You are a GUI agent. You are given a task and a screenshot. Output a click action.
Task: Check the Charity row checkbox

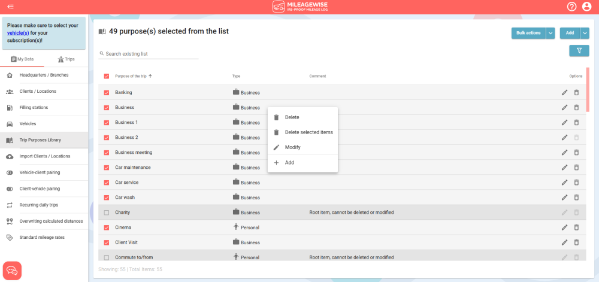tap(107, 213)
